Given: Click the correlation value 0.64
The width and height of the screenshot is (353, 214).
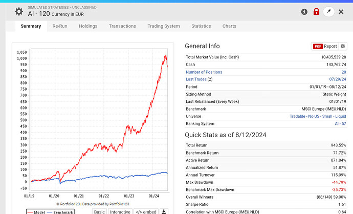Looking at the screenshot, I should 342,212.
